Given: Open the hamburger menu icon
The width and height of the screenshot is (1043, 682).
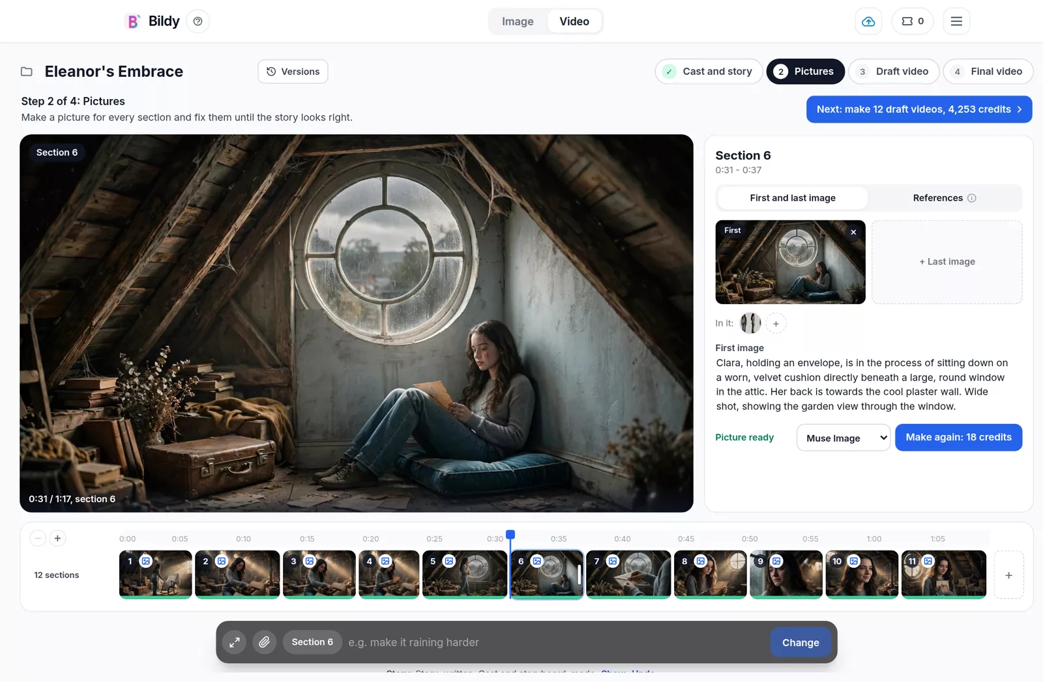Looking at the screenshot, I should tap(956, 21).
